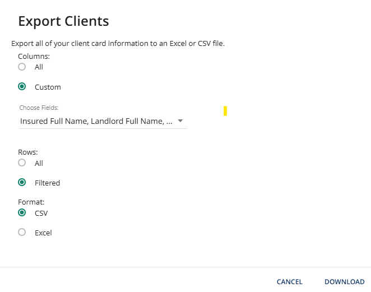Open the Insured Full Name fields combo box
371x292 pixels.
pyautogui.click(x=96, y=121)
